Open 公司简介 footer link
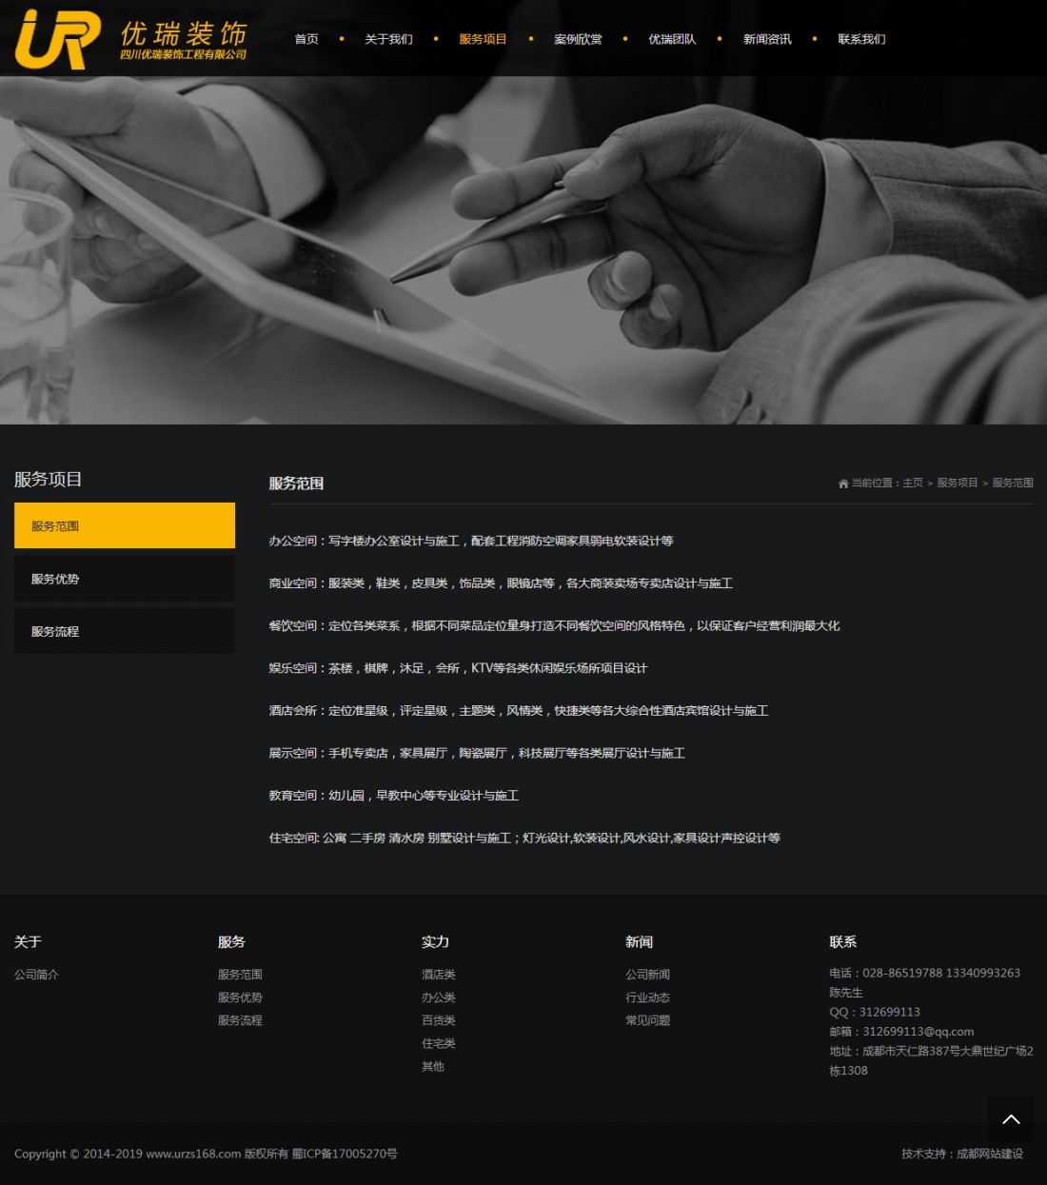Screen dimensions: 1047x1185 point(36,975)
